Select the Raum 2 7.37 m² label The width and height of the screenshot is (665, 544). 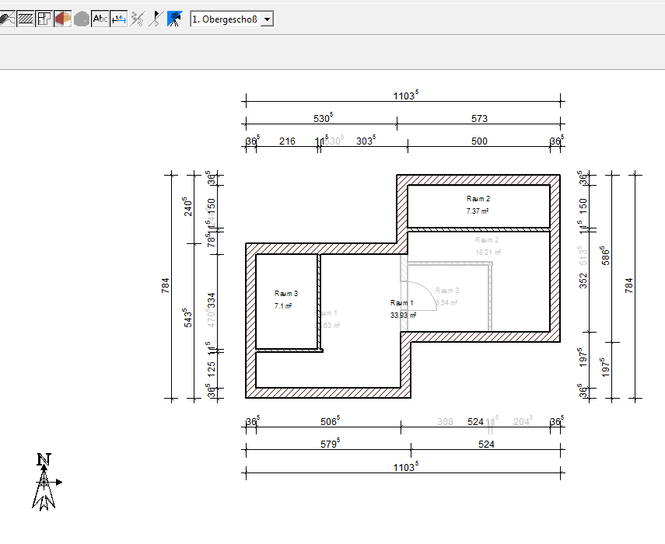click(x=478, y=204)
